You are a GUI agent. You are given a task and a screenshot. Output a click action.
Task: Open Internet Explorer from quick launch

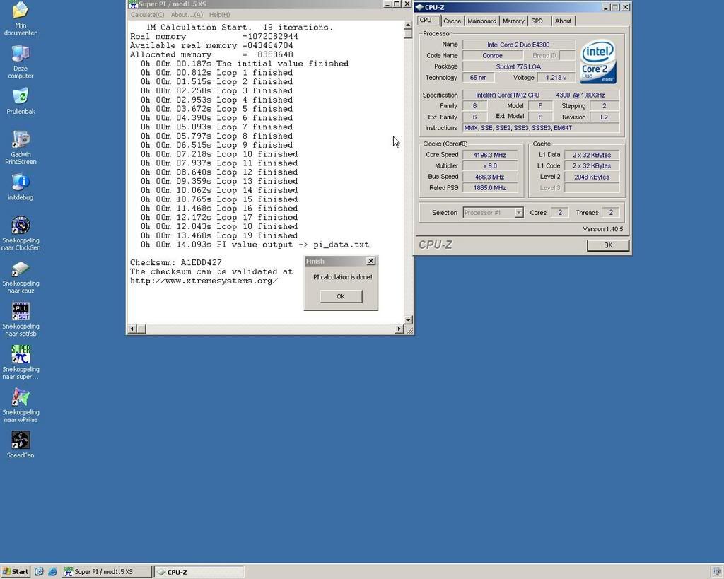point(52,572)
